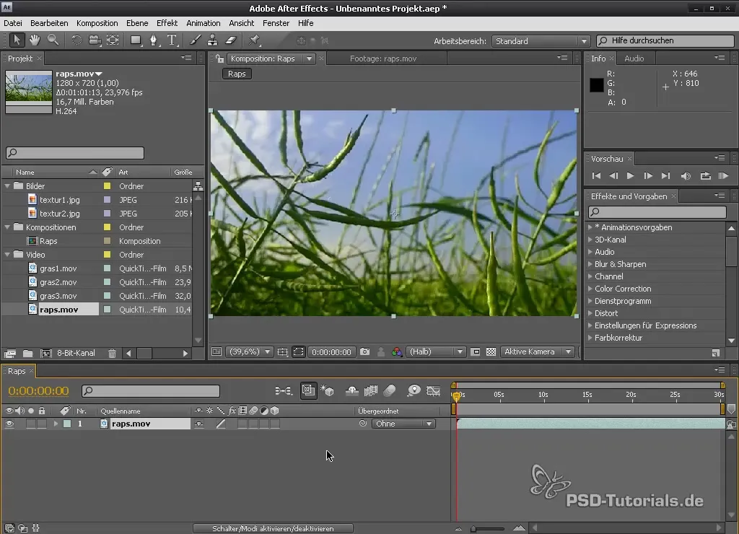Screen dimensions: 739x534
Task: Click the new composition icon in Projekt panel
Action: tap(45, 353)
